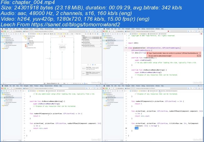The height and width of the screenshot is (142, 204).
Task: Show the Code Snippet library in the top-left frame
Action: 90,65
